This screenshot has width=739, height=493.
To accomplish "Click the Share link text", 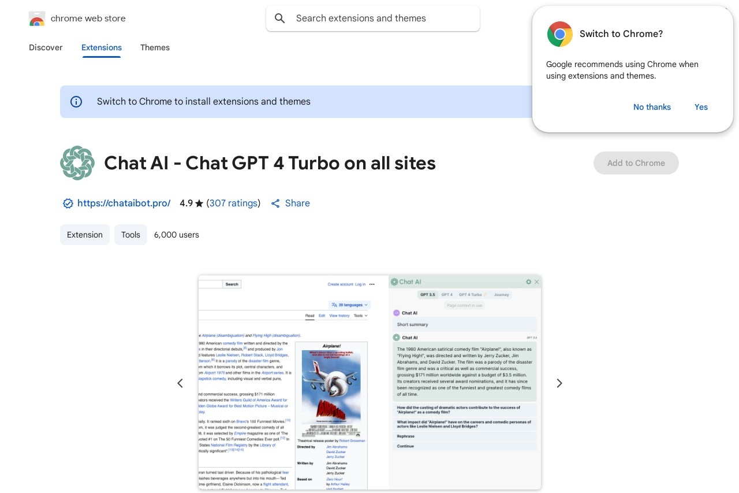I will [x=297, y=203].
